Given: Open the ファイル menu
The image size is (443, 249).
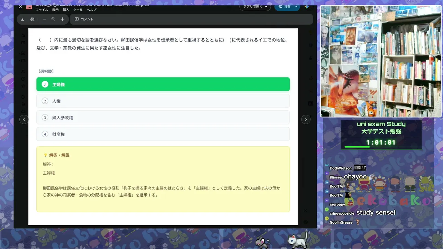Looking at the screenshot, I should point(42,10).
